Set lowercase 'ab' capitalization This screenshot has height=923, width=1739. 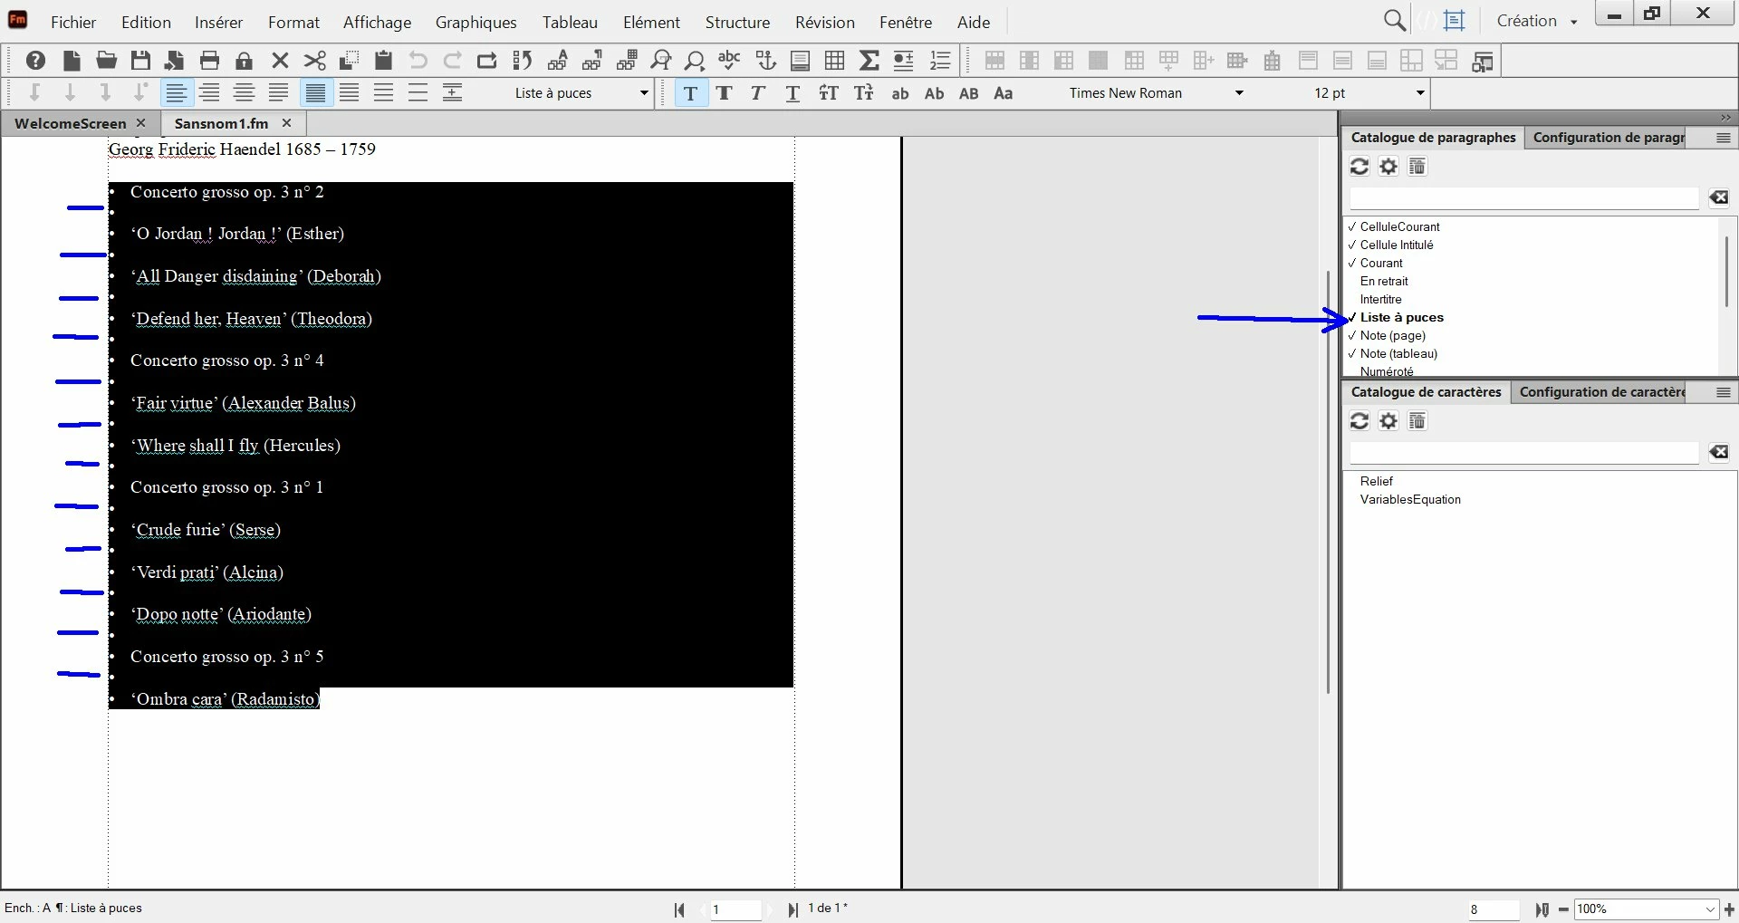point(900,93)
